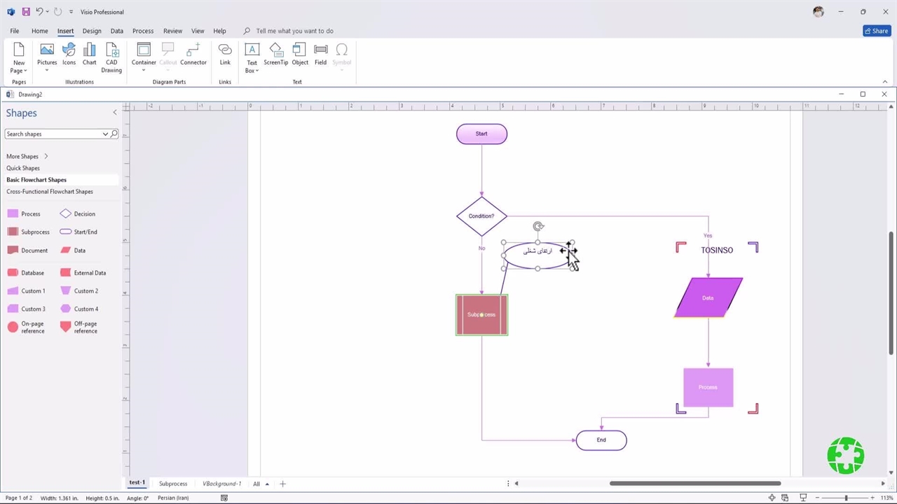
Task: Switch to the Design ribbon tab
Action: [x=92, y=31]
